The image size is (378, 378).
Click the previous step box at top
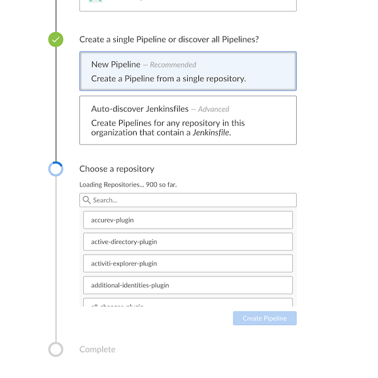(188, 5)
